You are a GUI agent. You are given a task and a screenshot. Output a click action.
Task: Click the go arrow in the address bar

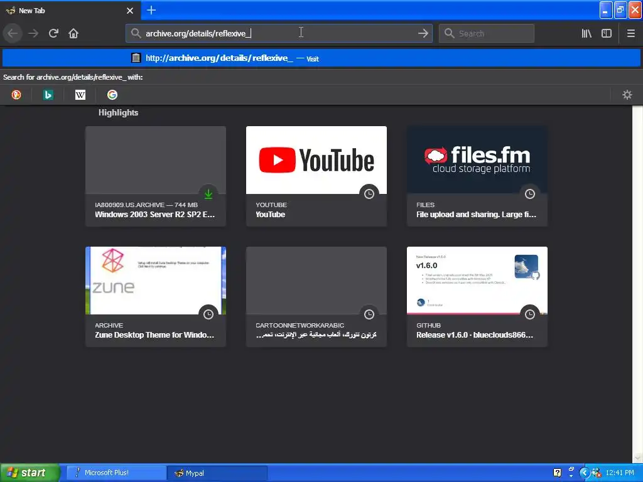tap(423, 33)
